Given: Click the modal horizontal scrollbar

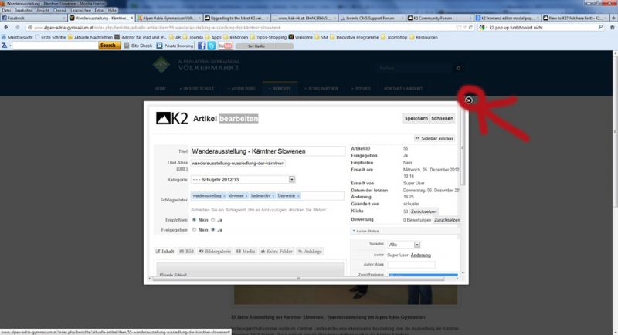Looking at the screenshot, I should pos(298,279).
